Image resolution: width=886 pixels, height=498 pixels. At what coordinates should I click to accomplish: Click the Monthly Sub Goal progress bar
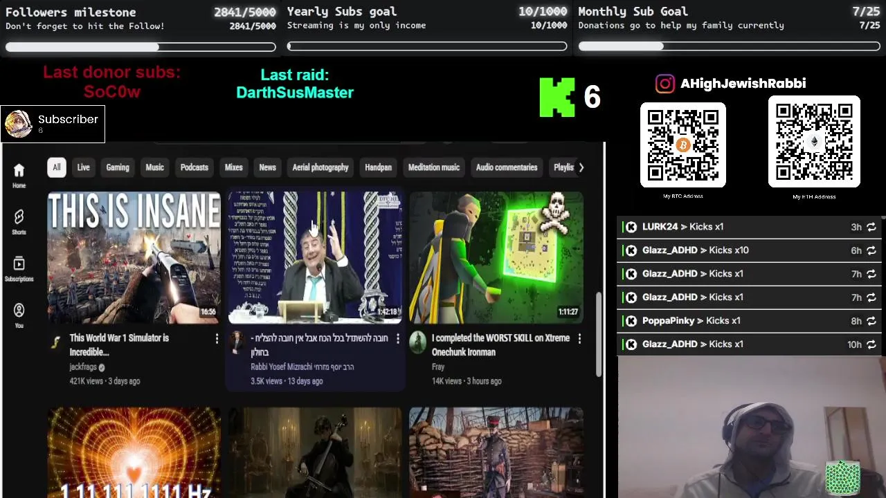pos(730,47)
